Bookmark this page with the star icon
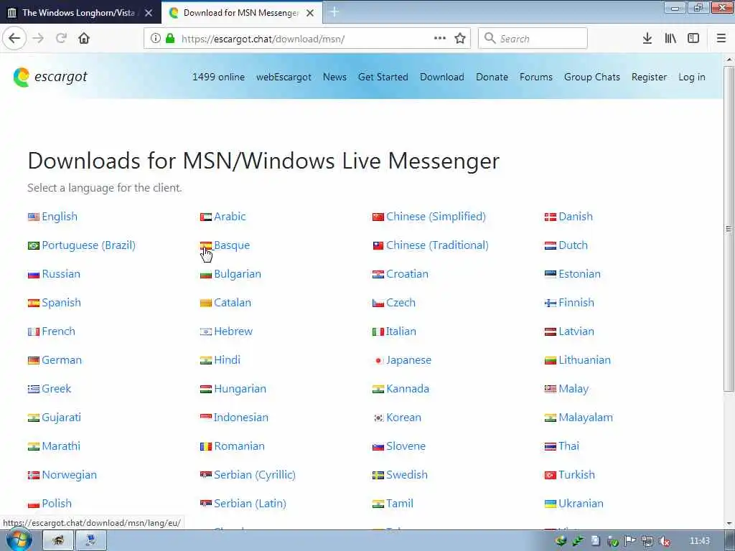Screen dimensions: 735x551 pyautogui.click(x=460, y=39)
